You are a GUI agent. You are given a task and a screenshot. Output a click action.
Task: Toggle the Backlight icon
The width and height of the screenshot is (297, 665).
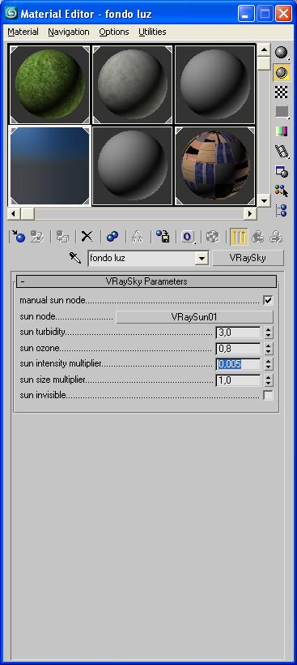click(282, 72)
